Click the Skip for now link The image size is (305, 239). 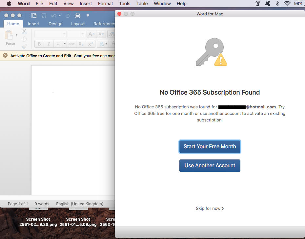[x=210, y=208]
